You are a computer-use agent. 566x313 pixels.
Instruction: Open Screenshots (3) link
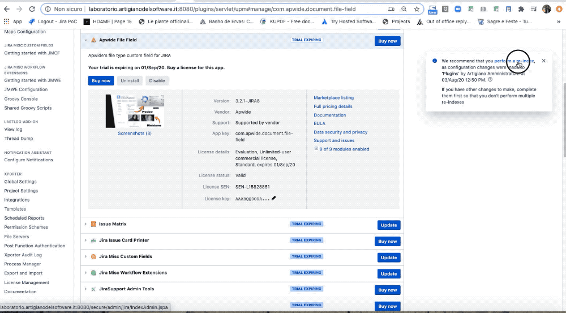pyautogui.click(x=135, y=133)
